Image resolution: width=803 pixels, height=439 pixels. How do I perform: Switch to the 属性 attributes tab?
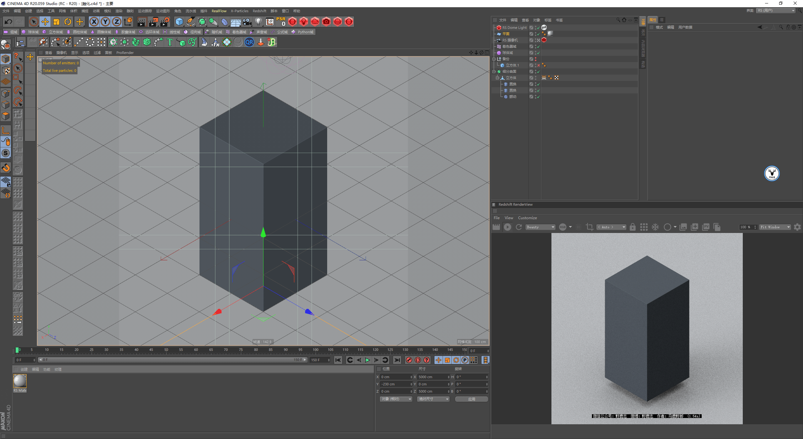[653, 20]
